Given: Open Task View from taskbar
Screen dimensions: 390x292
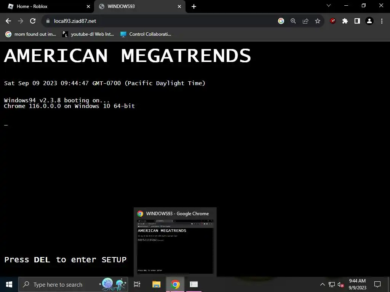Looking at the screenshot, I should [137, 284].
